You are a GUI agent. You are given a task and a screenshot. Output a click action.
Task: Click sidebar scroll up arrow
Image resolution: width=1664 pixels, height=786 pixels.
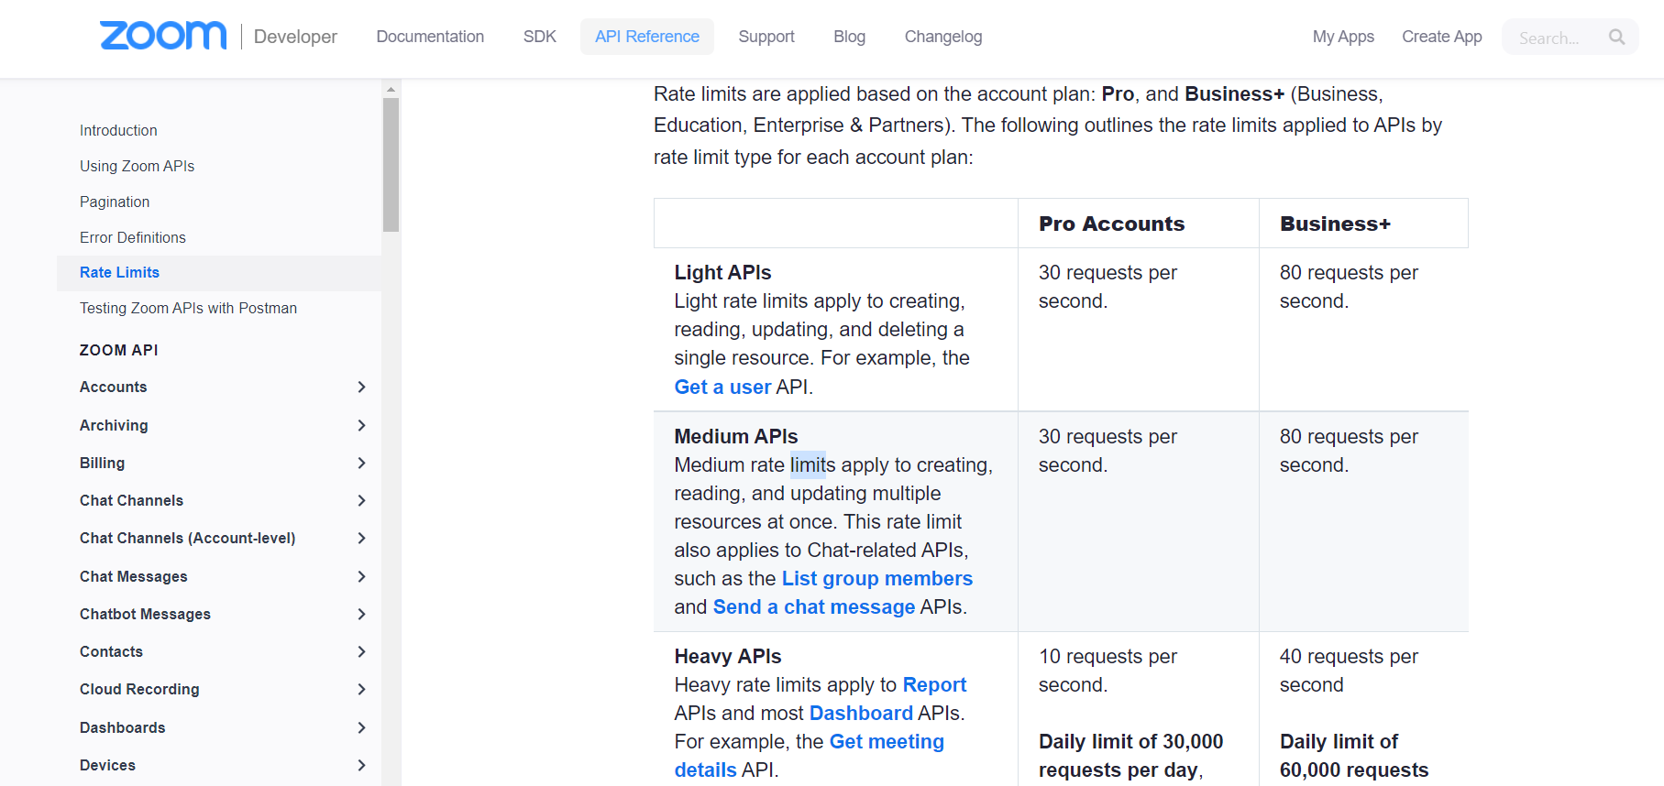[391, 89]
